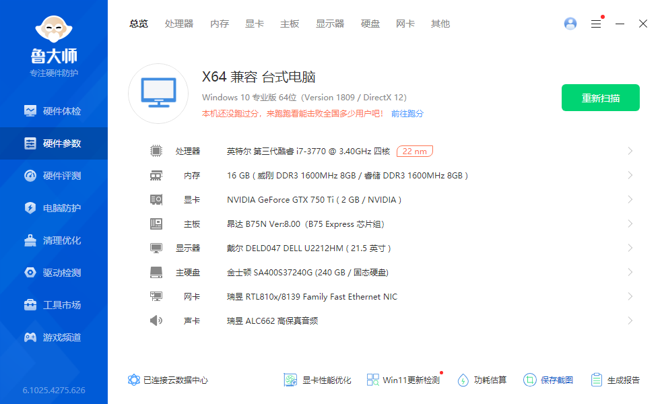
Task: Open the user account avatar icon
Action: pyautogui.click(x=570, y=24)
